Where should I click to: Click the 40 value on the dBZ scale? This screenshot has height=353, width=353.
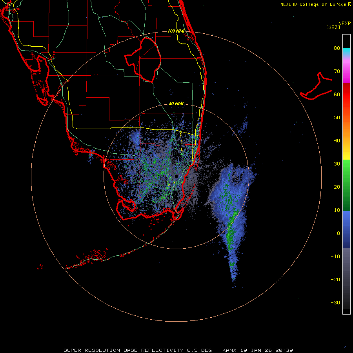(x=337, y=141)
